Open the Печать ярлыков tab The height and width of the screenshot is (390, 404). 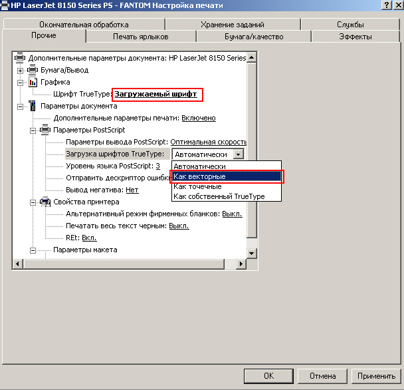coord(141,37)
